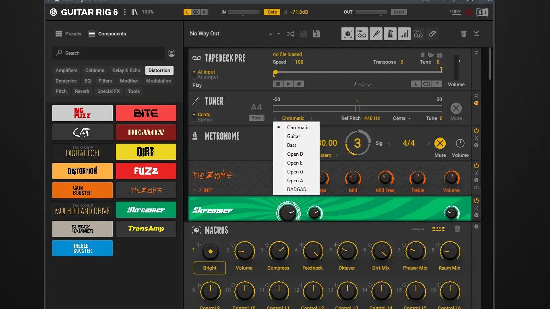Click the Tuner Fork button
550x309 pixels.
pyautogui.click(x=256, y=118)
